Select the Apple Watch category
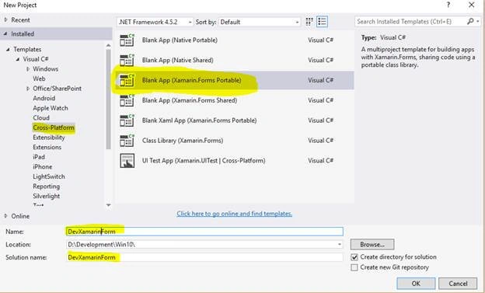This screenshot has height=293, width=485. (50, 108)
